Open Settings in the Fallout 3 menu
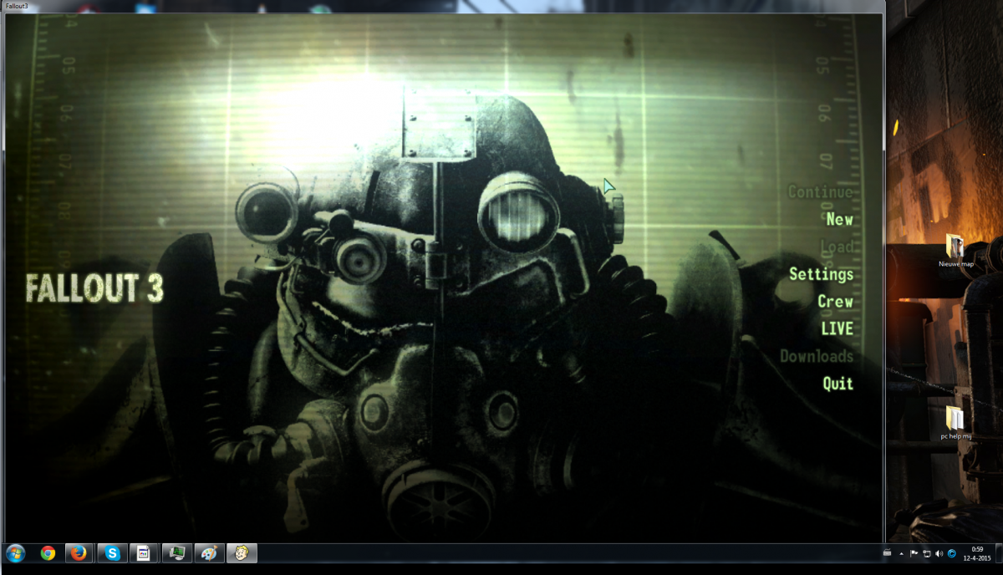The width and height of the screenshot is (1003, 575). pos(821,273)
